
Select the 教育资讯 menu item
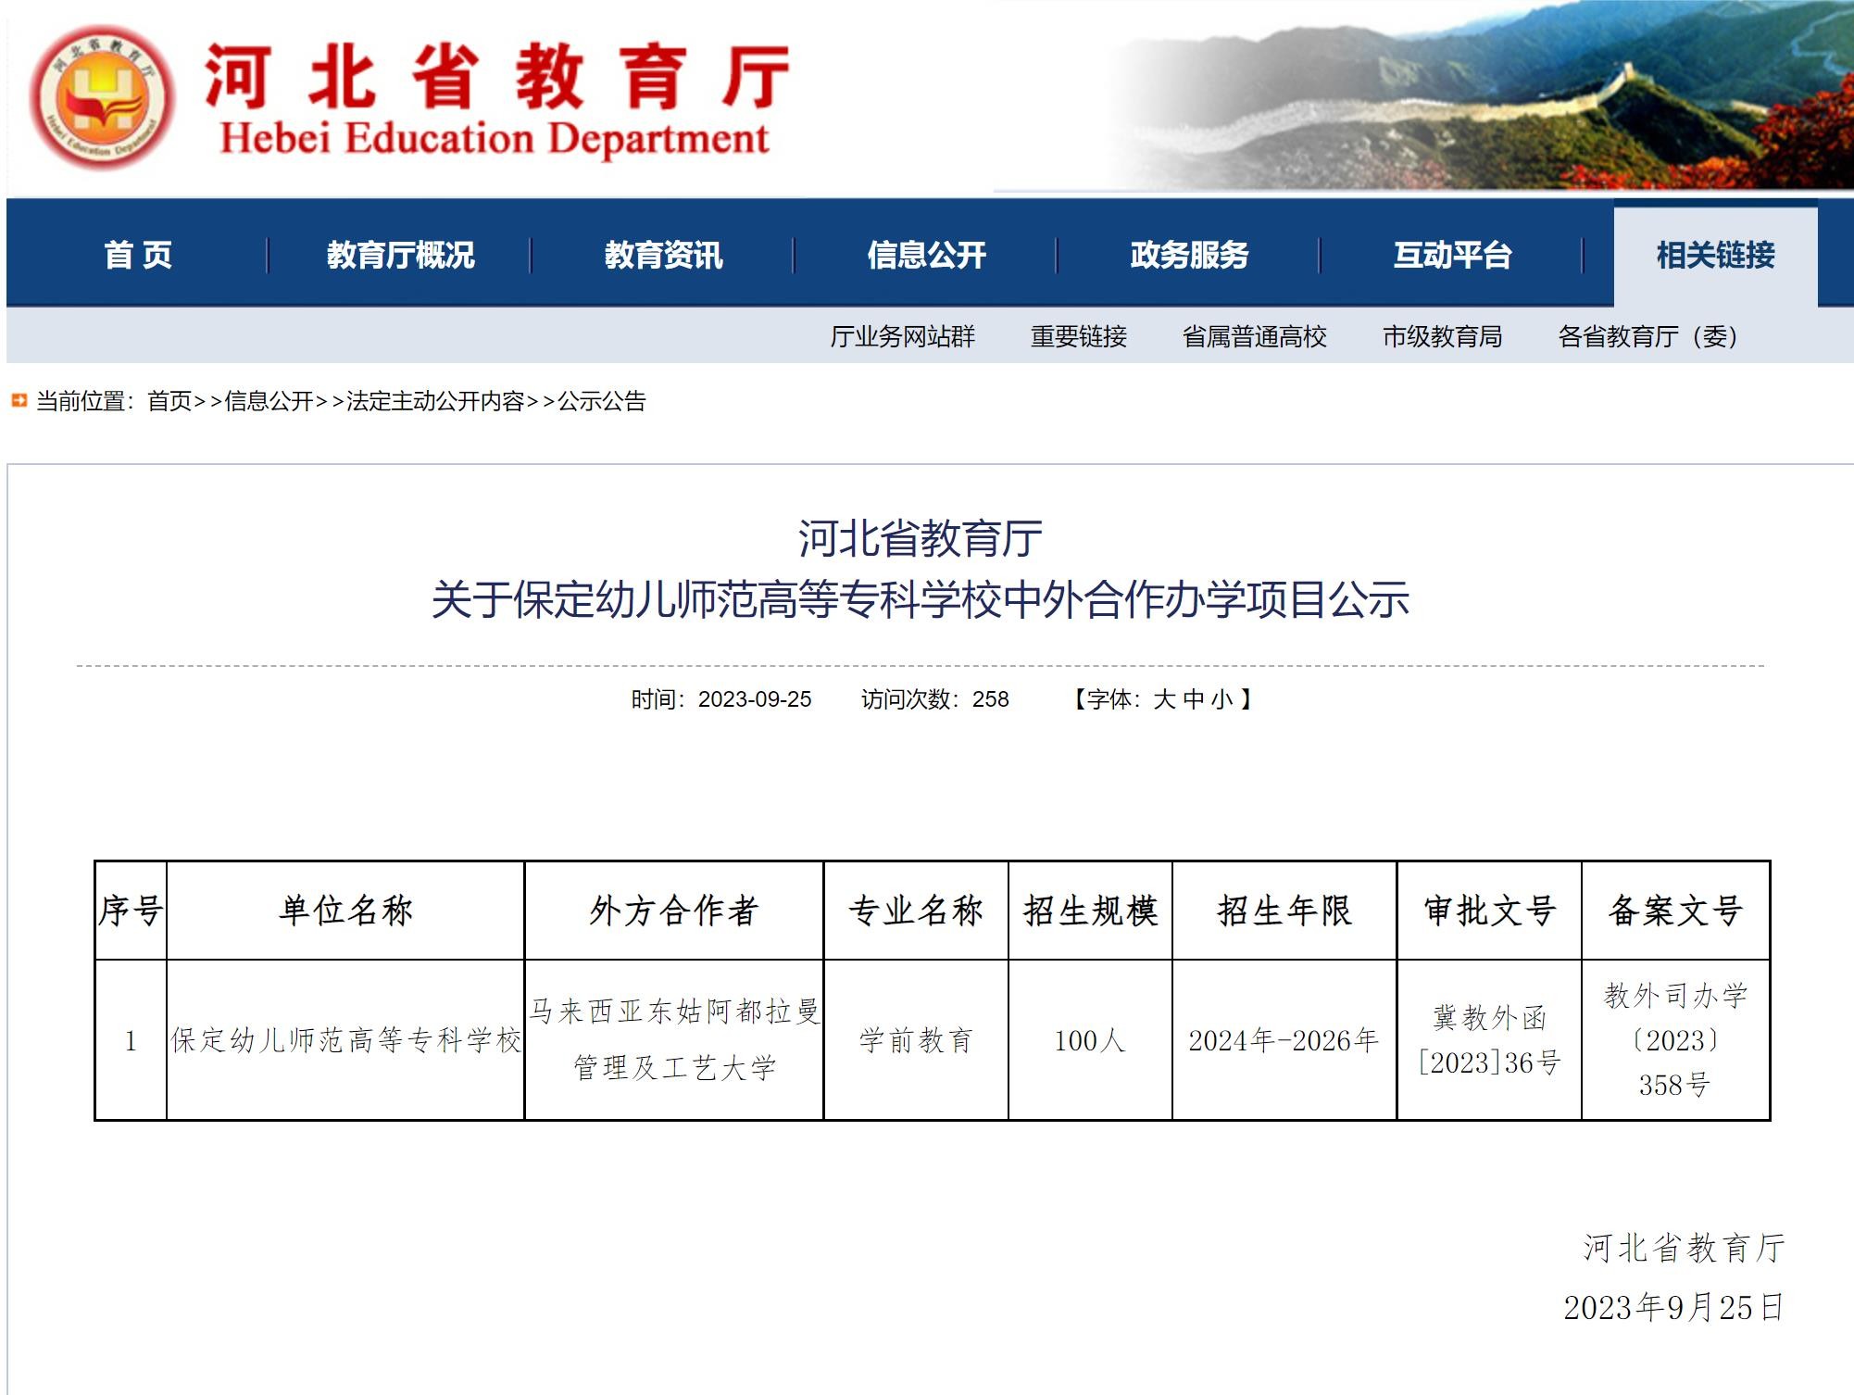tap(663, 255)
